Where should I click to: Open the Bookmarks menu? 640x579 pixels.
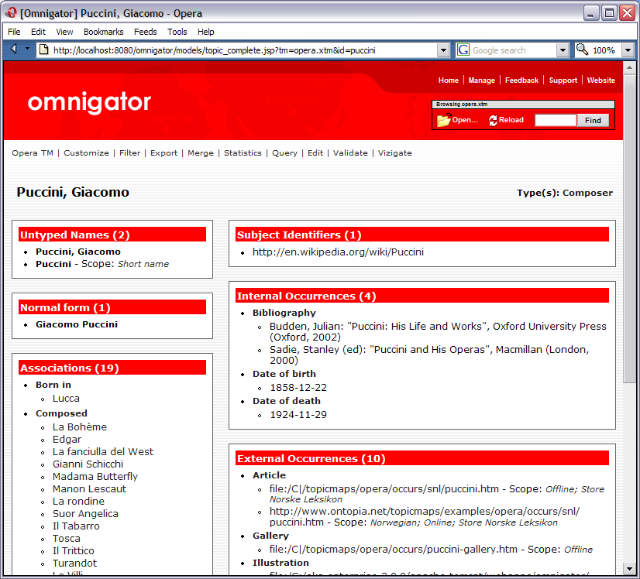[x=103, y=32]
